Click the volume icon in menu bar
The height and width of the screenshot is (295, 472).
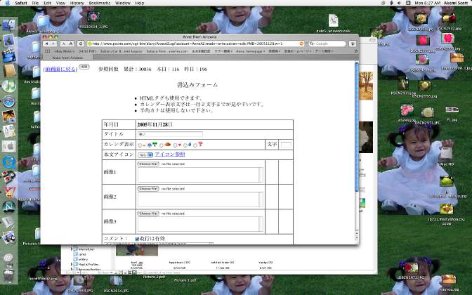(x=400, y=3)
